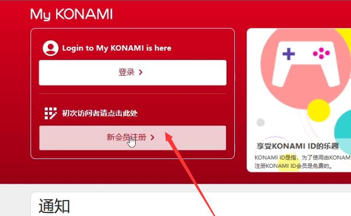This screenshot has height=216, width=351.
Task: Click the pink dot buttons on controller
Action: pyautogui.click(x=322, y=53)
